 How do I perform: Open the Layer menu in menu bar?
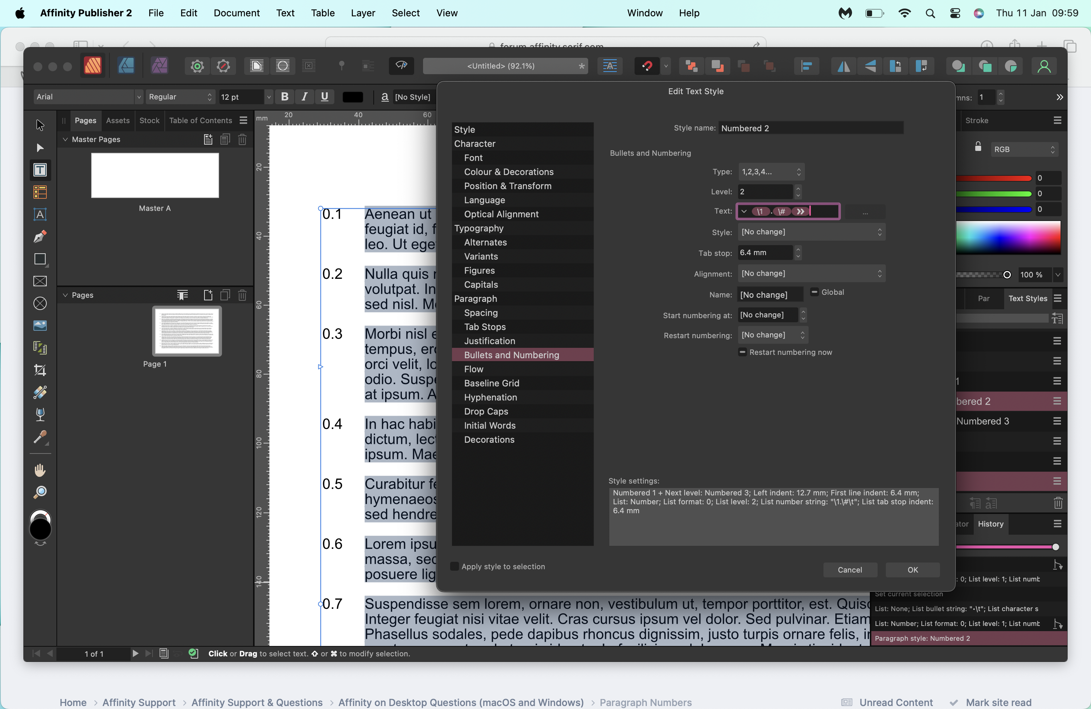(x=363, y=13)
